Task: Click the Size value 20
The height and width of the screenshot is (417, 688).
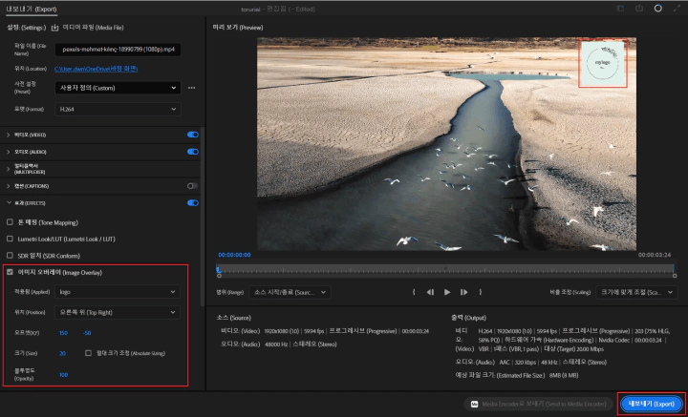Action: (62, 353)
